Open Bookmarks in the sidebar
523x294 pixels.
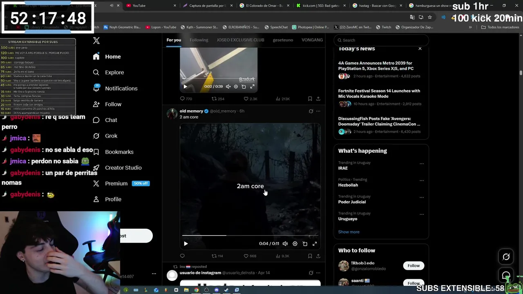click(x=113, y=152)
